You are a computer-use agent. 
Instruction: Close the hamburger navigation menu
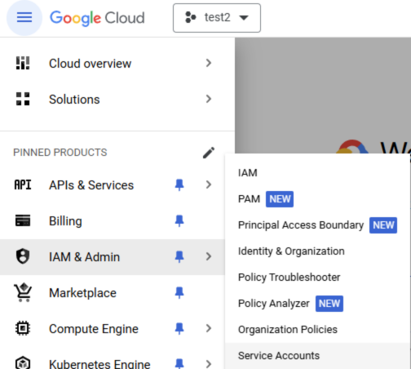[24, 18]
